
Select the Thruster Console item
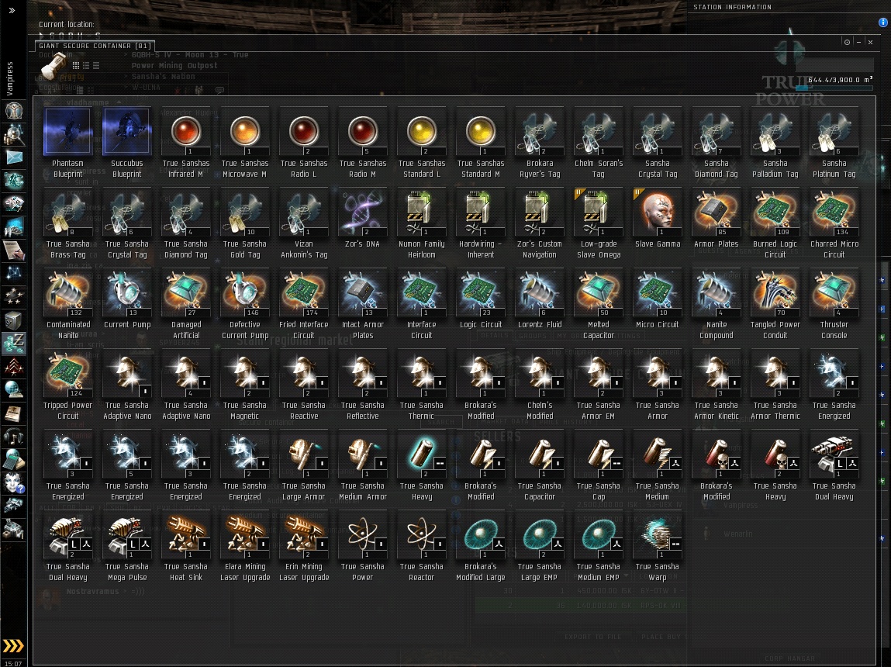click(834, 305)
